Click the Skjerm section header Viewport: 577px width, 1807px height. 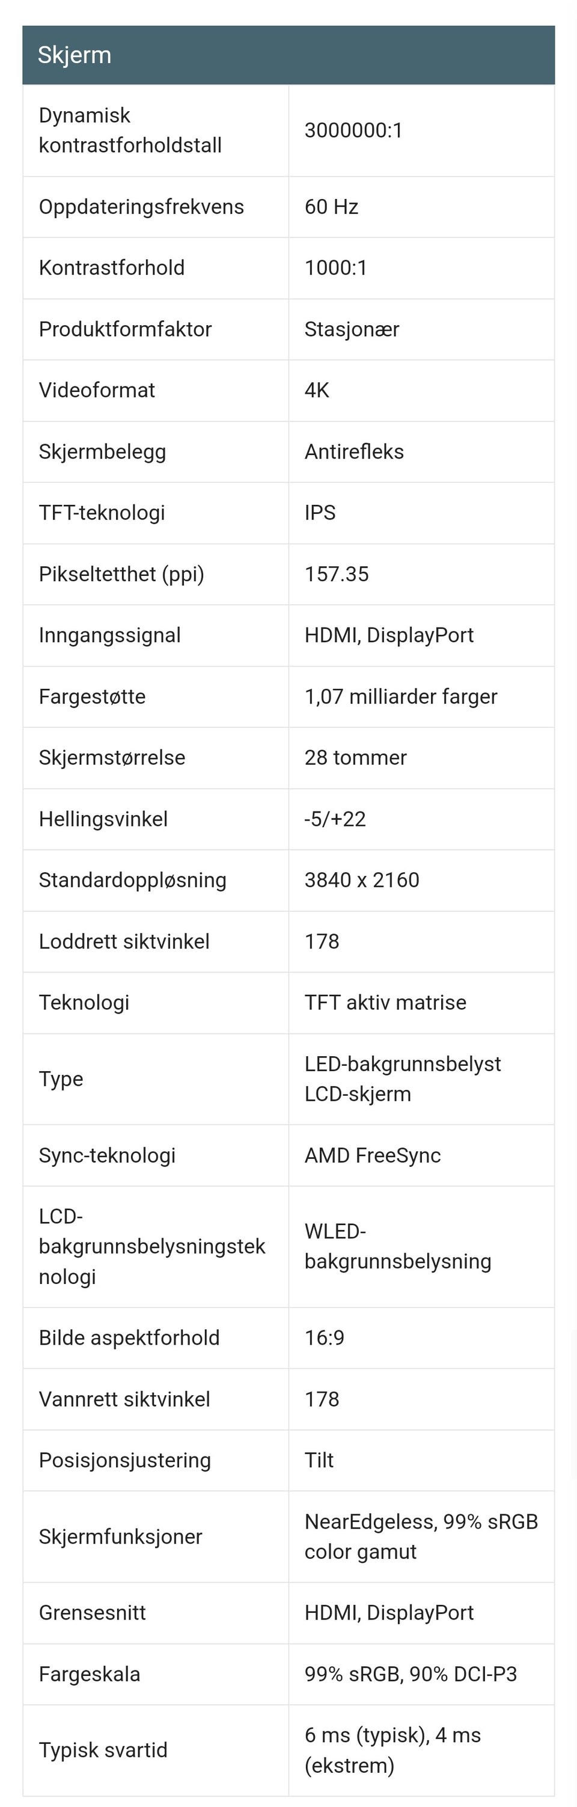tap(75, 55)
